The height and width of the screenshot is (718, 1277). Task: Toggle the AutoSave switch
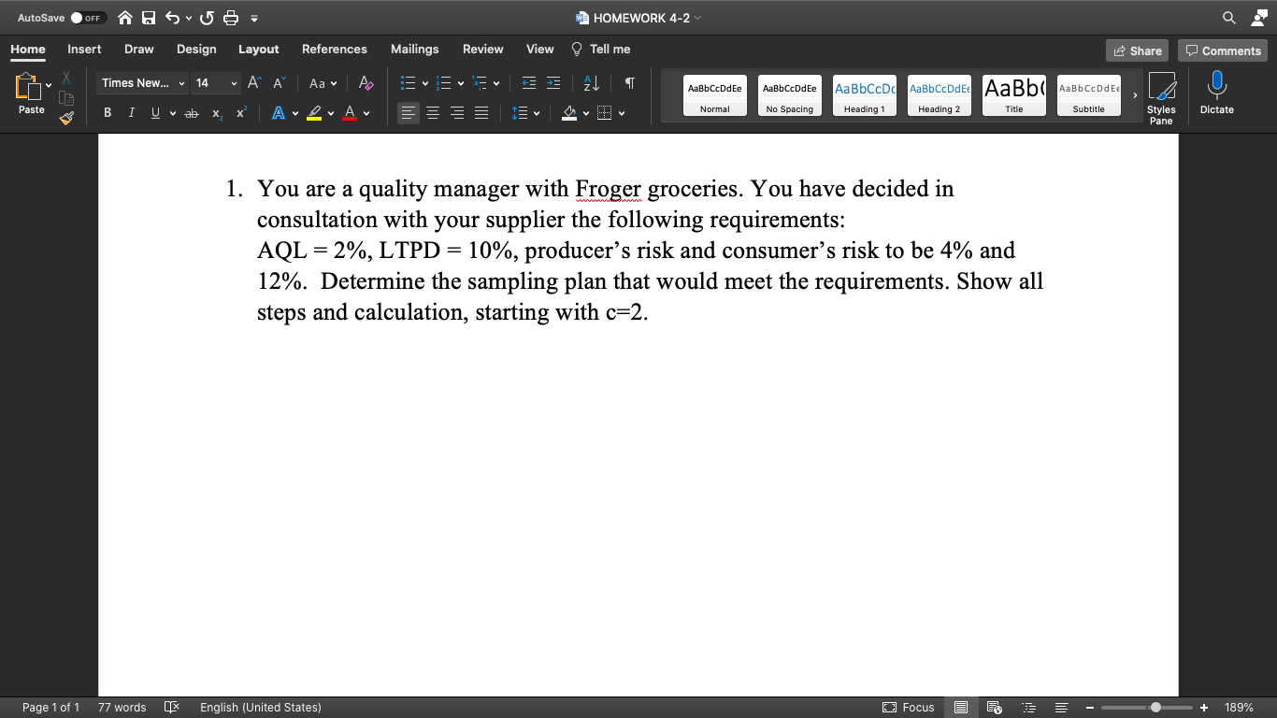click(89, 18)
